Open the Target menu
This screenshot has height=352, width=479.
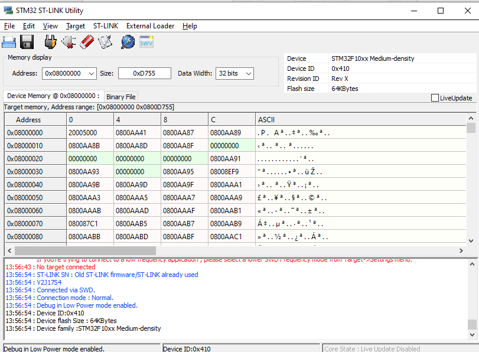point(76,26)
